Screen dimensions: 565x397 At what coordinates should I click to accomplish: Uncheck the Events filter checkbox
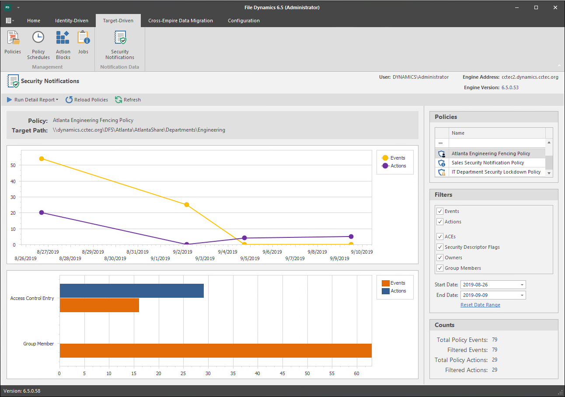[x=440, y=211]
